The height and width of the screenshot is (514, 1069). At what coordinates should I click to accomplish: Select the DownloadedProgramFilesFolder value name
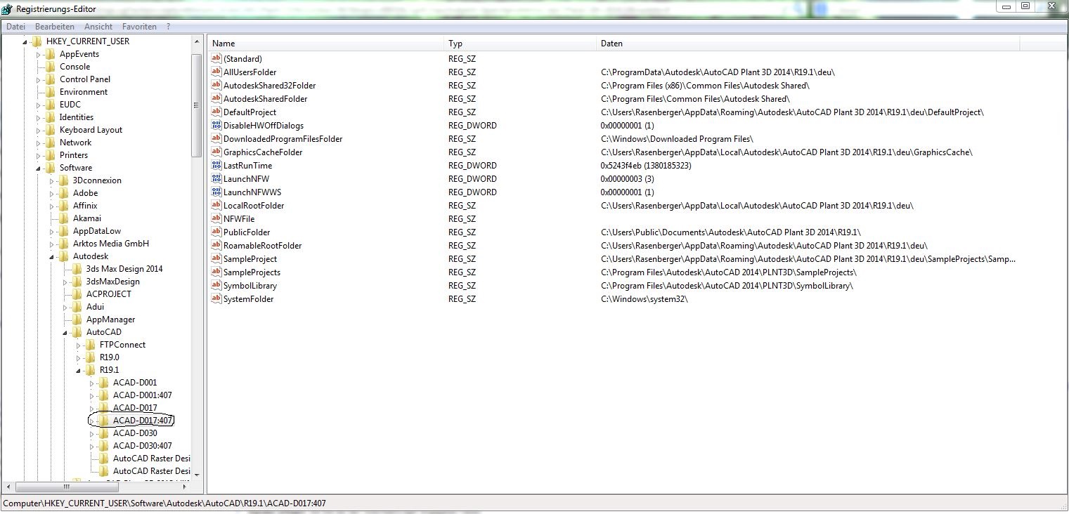tap(283, 139)
